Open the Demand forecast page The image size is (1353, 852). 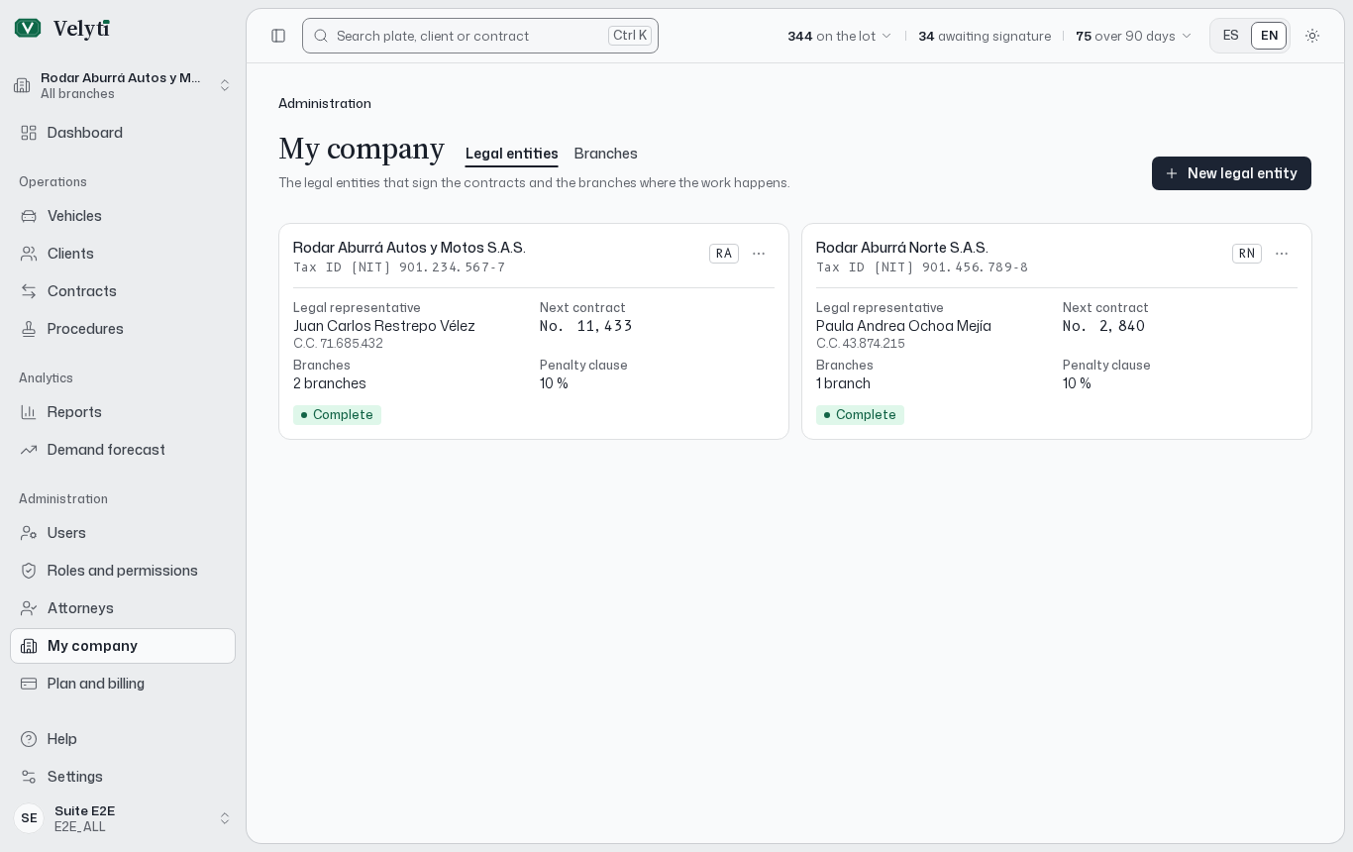tap(123, 450)
